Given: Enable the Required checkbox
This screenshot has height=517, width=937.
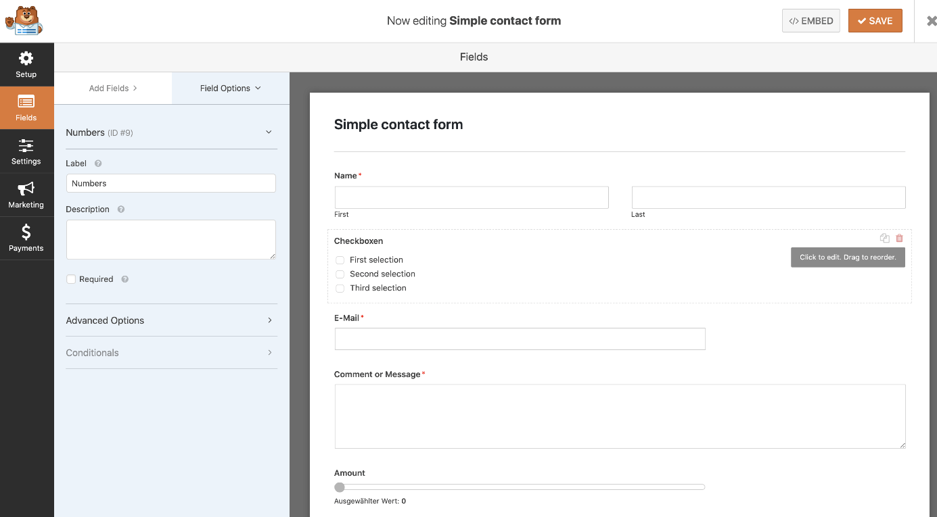Looking at the screenshot, I should [71, 279].
